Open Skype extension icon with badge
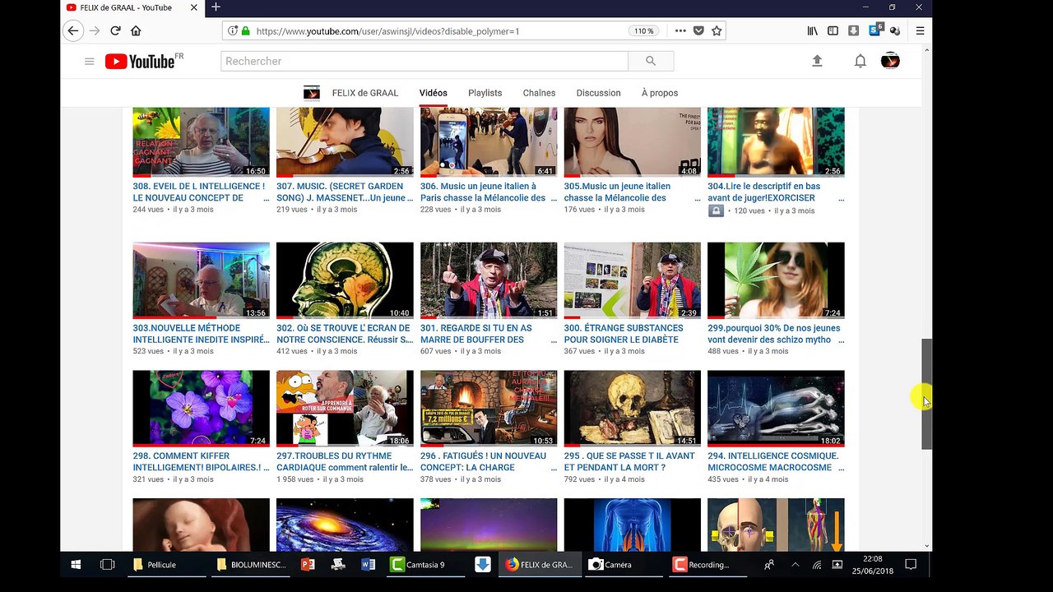Viewport: 1053px width, 592px height. (875, 30)
